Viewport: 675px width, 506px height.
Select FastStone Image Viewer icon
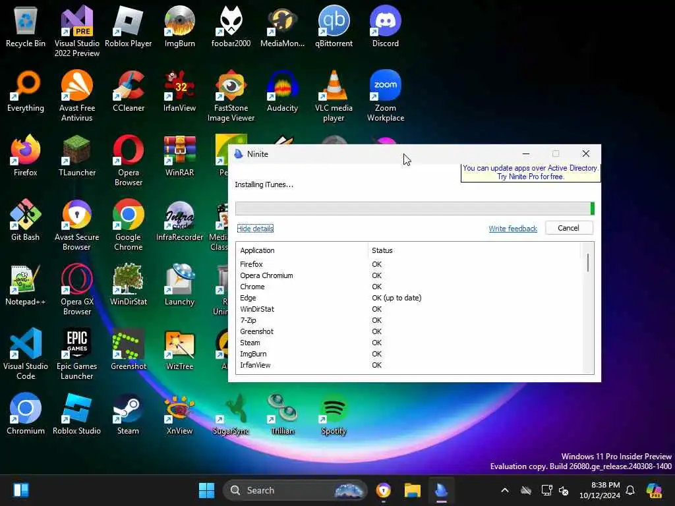[231, 96]
